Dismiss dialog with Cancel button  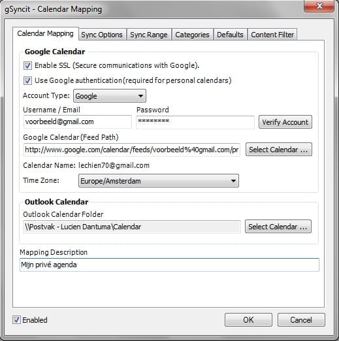point(301,320)
